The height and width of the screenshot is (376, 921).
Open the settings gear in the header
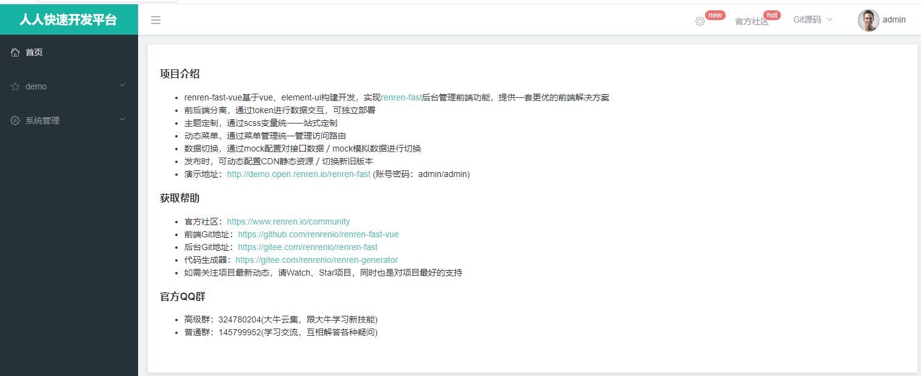click(700, 21)
